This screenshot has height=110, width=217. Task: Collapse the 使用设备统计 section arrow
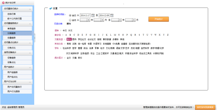point(30,53)
